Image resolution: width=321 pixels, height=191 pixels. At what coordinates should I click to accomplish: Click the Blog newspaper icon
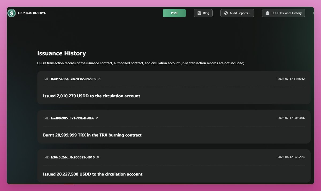click(199, 13)
